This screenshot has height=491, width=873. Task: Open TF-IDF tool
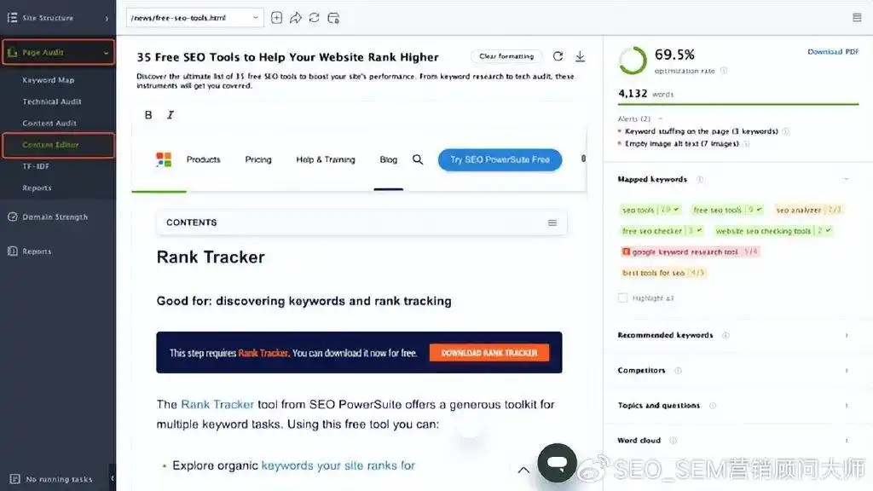tap(36, 166)
